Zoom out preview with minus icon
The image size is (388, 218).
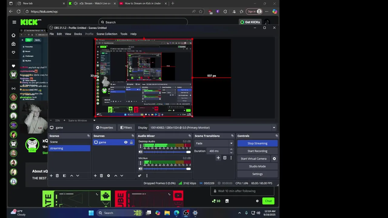[51, 121]
